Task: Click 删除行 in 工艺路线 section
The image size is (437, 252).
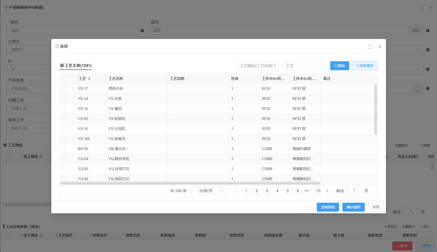Action: [x=402, y=146]
